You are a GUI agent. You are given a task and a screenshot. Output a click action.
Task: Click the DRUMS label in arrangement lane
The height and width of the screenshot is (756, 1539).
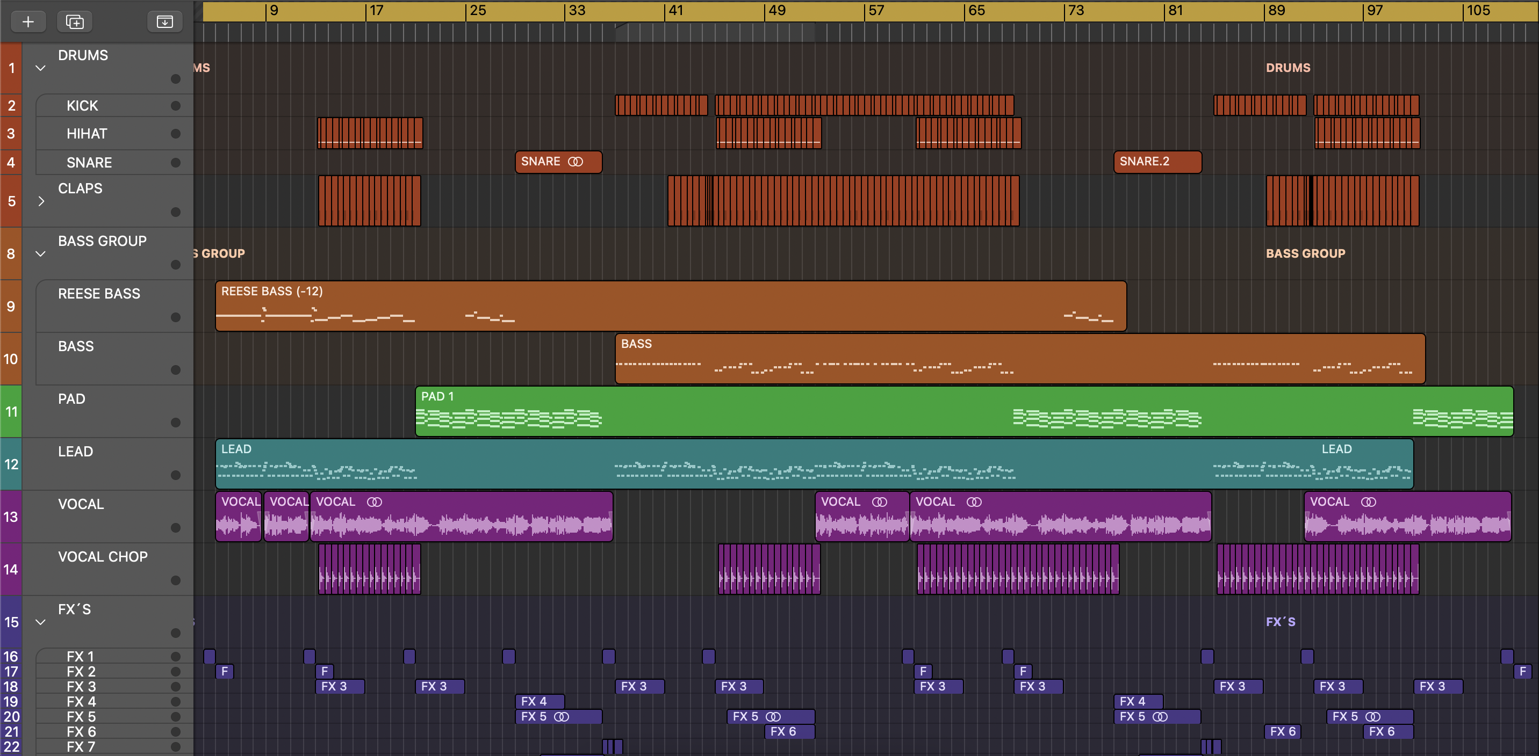(1288, 68)
